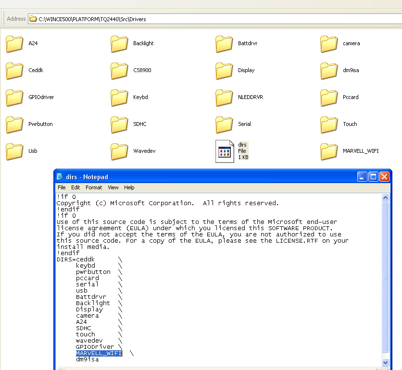The image size is (402, 370).
Task: Click the 'camera' line in Notepad text
Action: coord(87,316)
